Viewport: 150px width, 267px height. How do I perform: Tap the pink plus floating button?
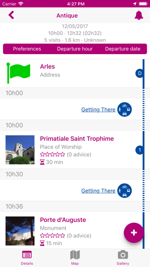pos(134,232)
